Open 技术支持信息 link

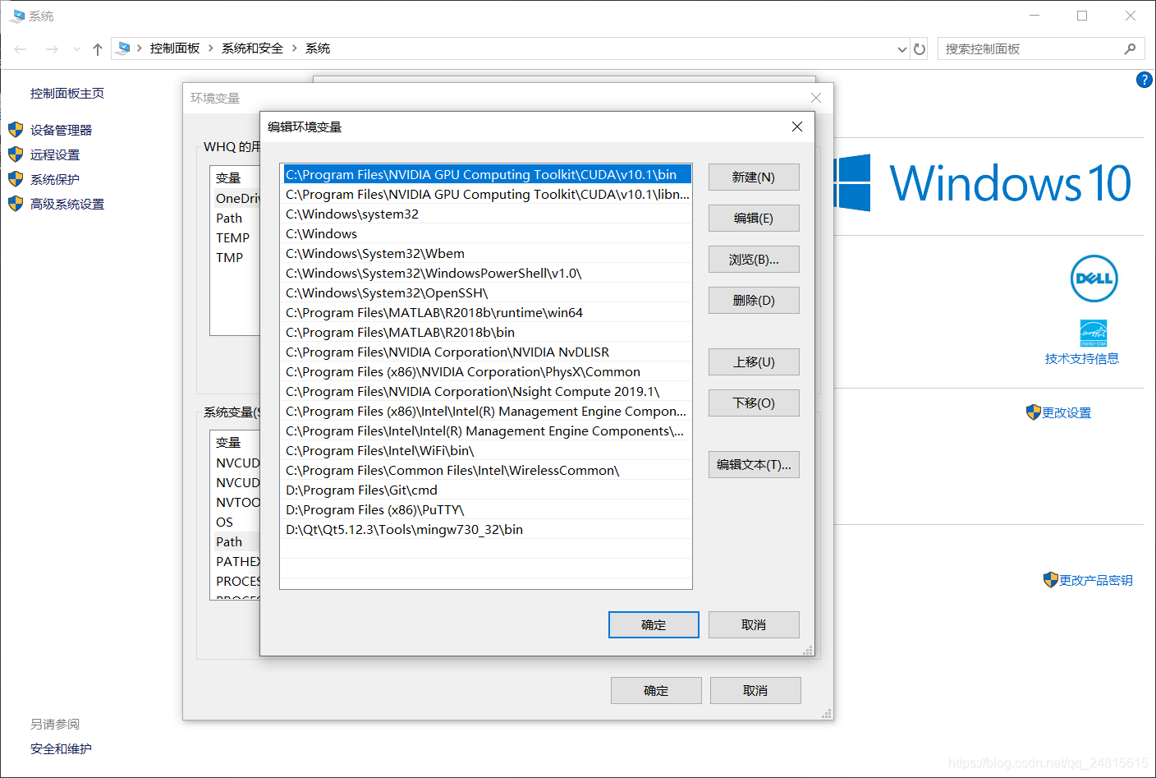pyautogui.click(x=1082, y=359)
